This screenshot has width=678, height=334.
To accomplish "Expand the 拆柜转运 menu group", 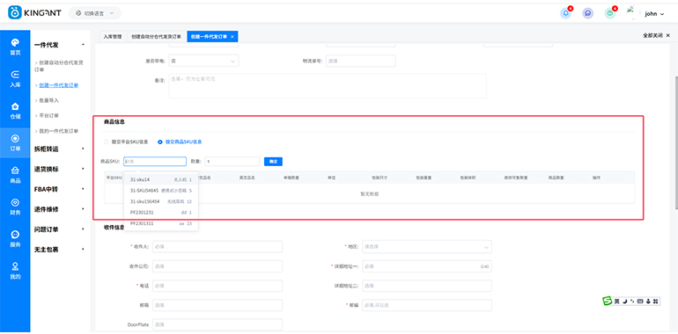I will click(59, 149).
